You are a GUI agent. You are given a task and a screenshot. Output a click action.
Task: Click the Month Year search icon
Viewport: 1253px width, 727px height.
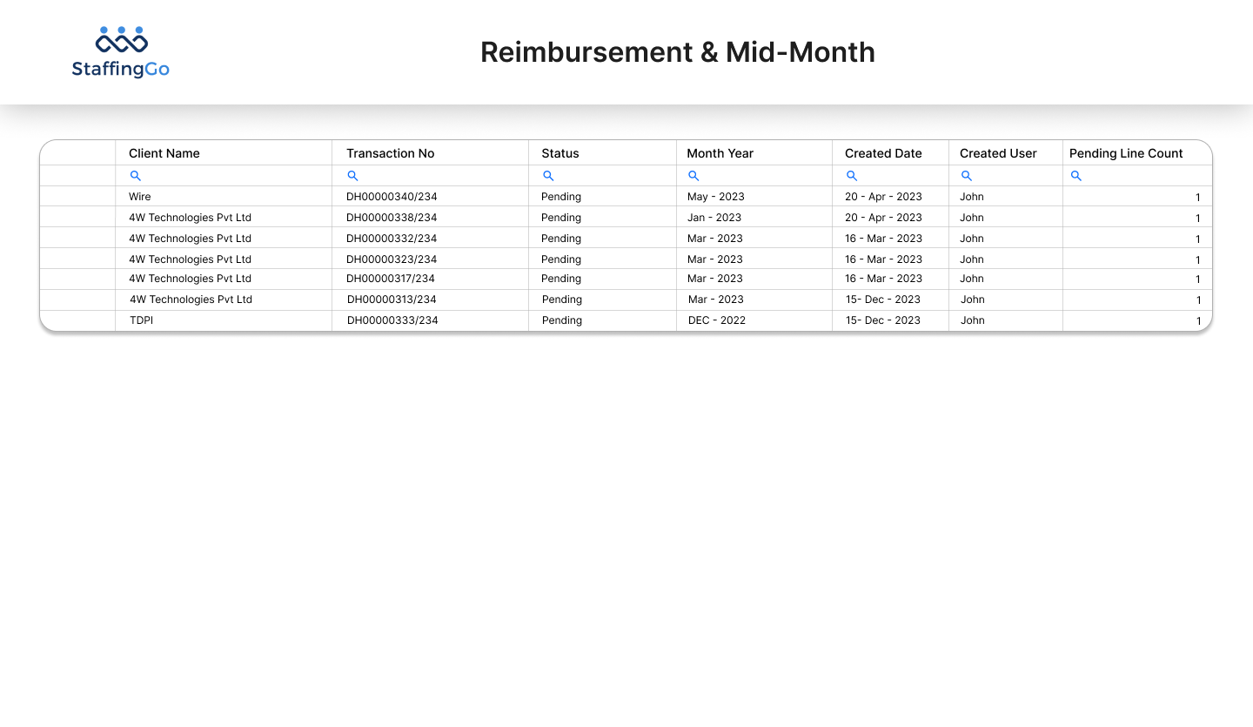(x=694, y=176)
